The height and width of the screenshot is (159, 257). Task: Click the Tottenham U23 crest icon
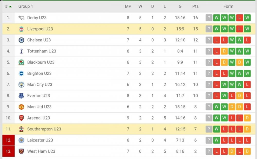[21, 51]
